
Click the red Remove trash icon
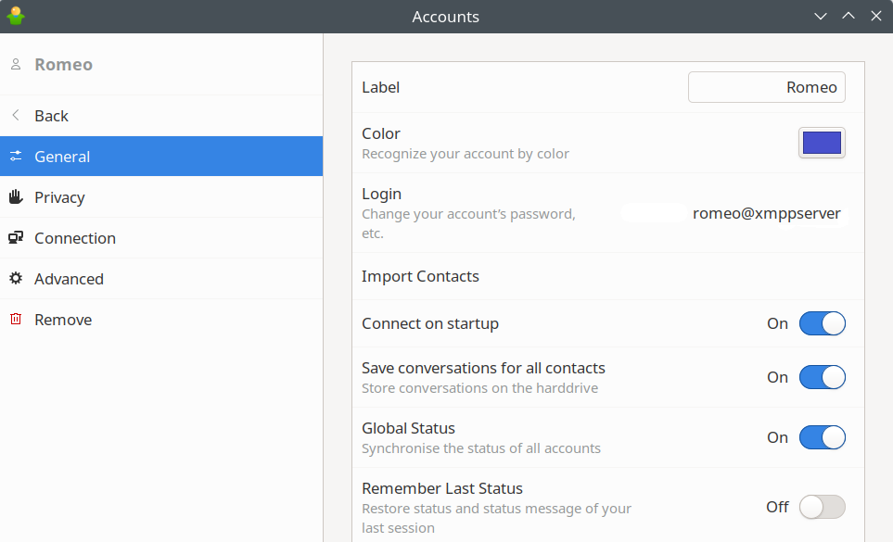pos(16,319)
